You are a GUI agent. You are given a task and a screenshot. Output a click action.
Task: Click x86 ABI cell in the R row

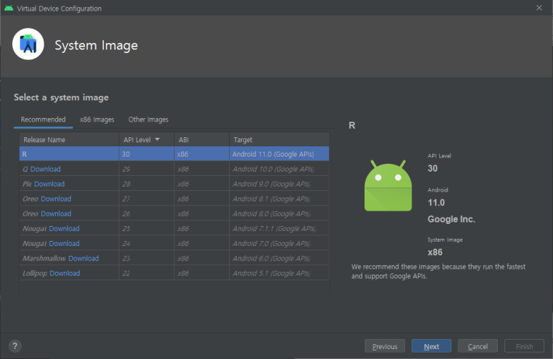tap(202, 154)
